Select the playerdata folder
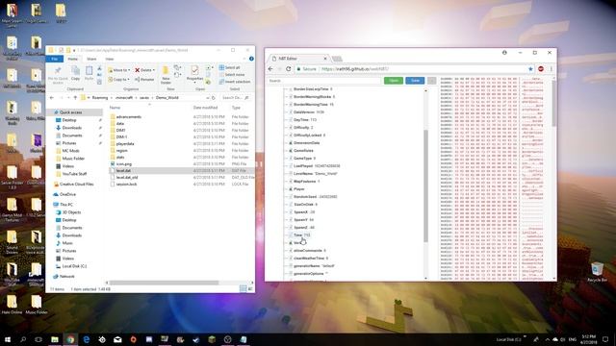Screen dimensions: 616x346 (x=125, y=143)
